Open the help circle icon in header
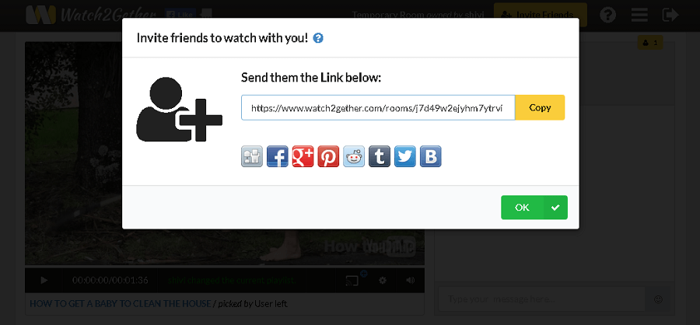The height and width of the screenshot is (325, 700). point(607,15)
